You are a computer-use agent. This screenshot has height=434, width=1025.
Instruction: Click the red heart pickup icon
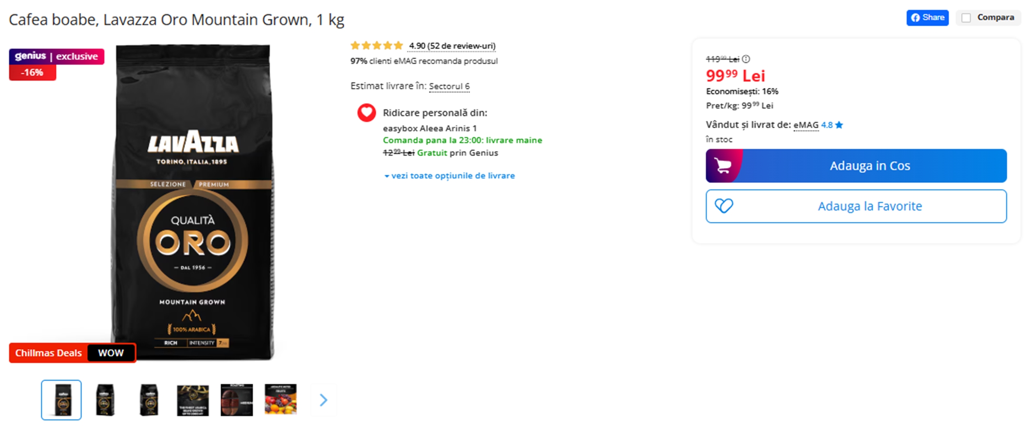coord(366,113)
